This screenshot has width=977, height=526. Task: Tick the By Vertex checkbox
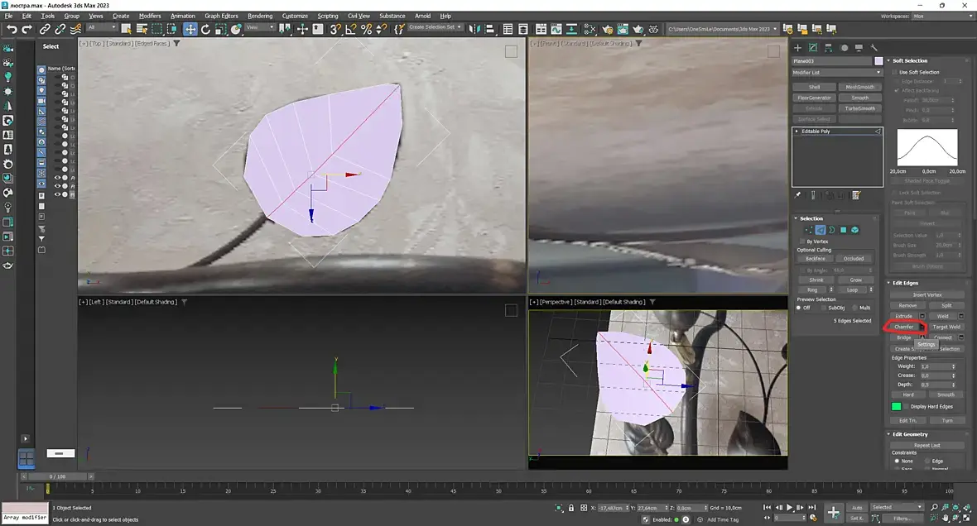[802, 241]
